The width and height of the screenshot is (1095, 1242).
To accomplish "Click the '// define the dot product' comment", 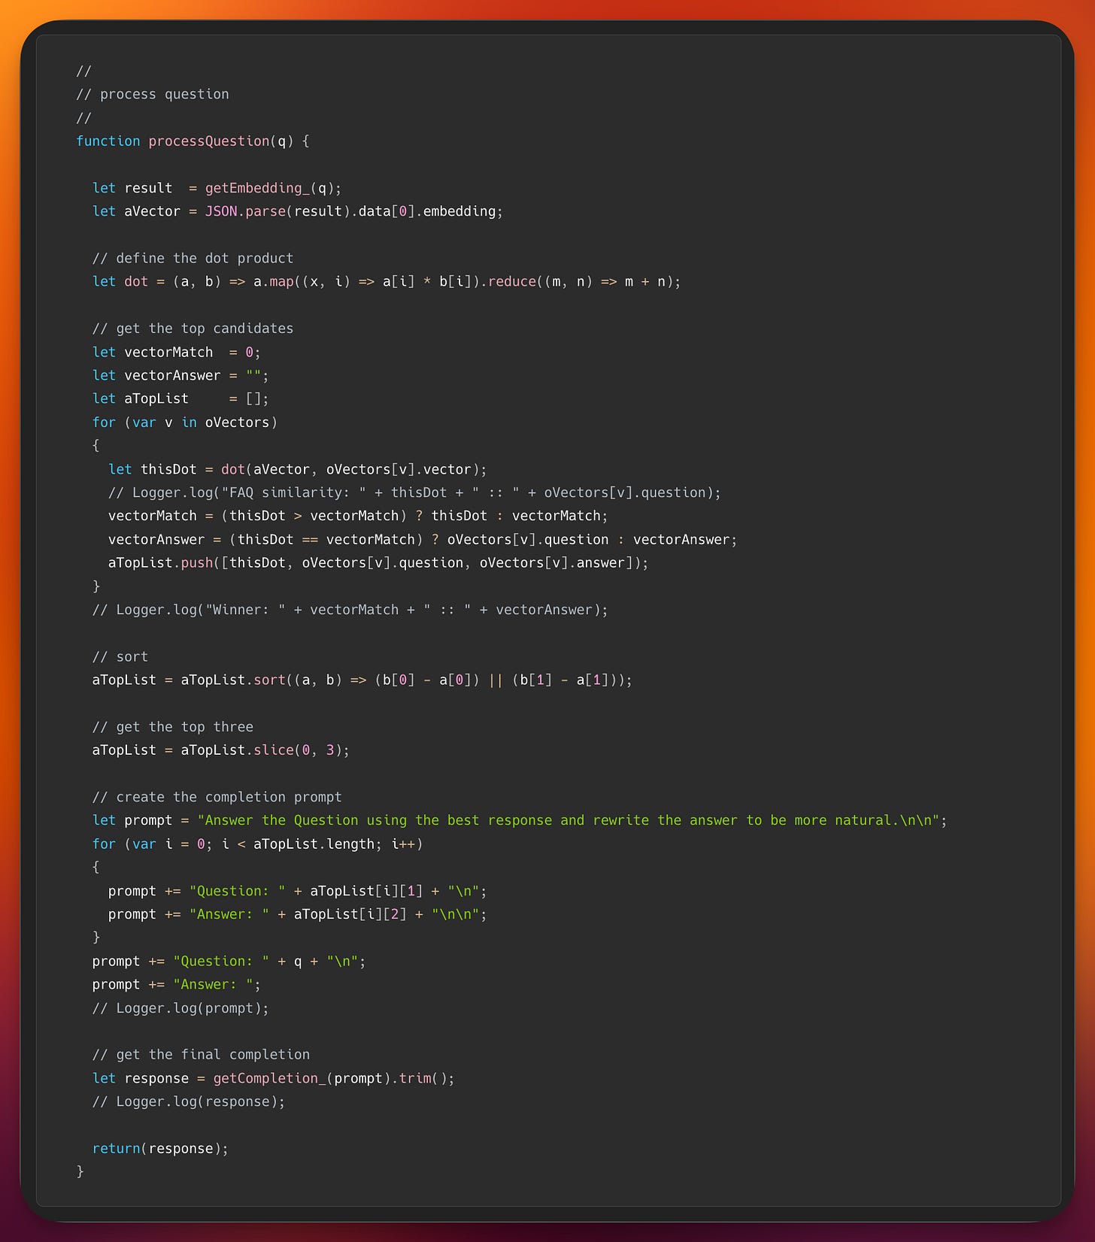I will point(193,258).
